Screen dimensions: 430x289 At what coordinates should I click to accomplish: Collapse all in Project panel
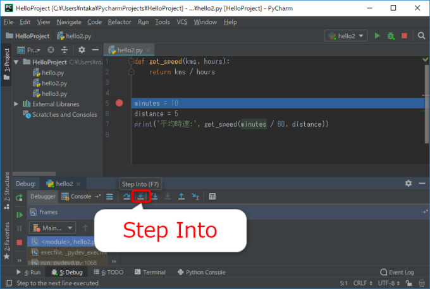click(x=64, y=50)
